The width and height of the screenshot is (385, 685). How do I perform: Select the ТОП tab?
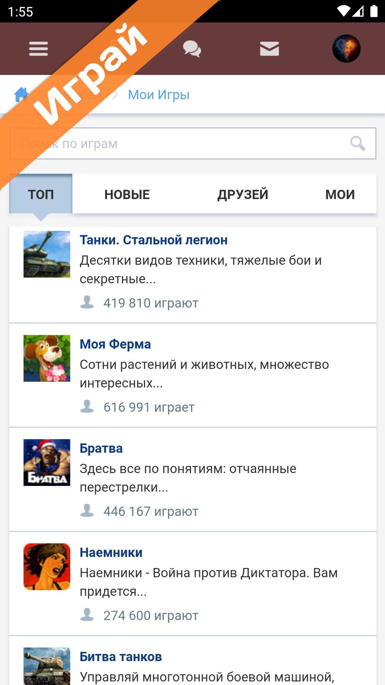tap(41, 194)
